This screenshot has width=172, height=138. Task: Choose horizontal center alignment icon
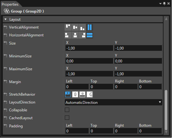point(75,35)
